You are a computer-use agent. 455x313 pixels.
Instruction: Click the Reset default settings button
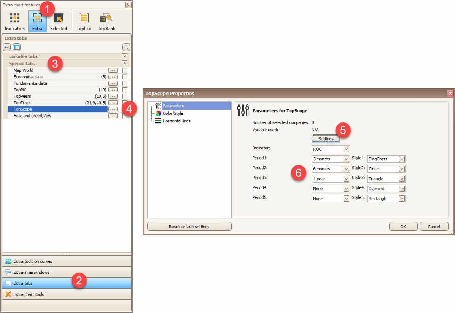pyautogui.click(x=189, y=227)
